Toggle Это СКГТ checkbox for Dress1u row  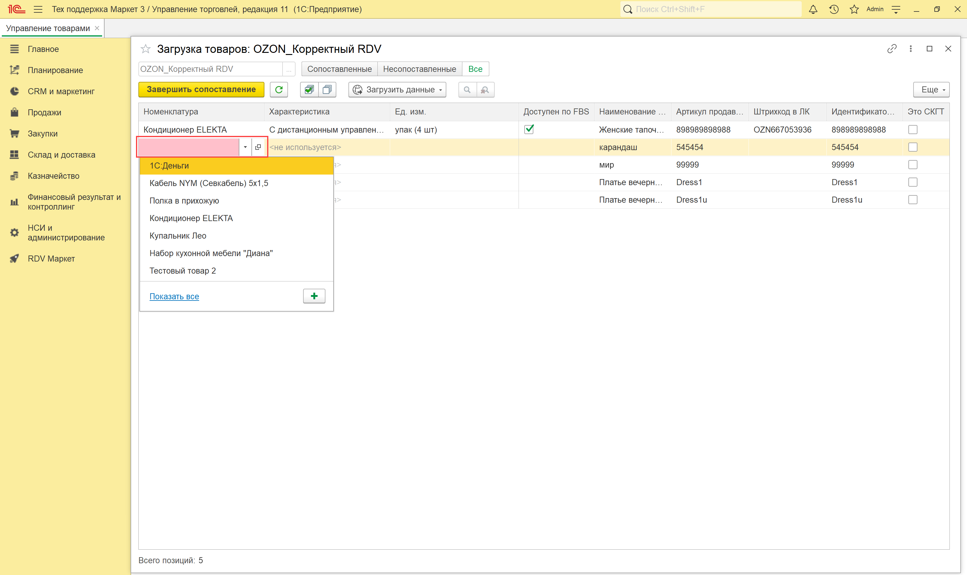pos(913,200)
